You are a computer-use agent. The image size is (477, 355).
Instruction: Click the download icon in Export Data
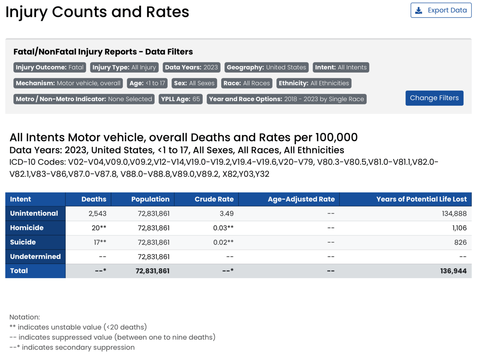click(x=419, y=11)
